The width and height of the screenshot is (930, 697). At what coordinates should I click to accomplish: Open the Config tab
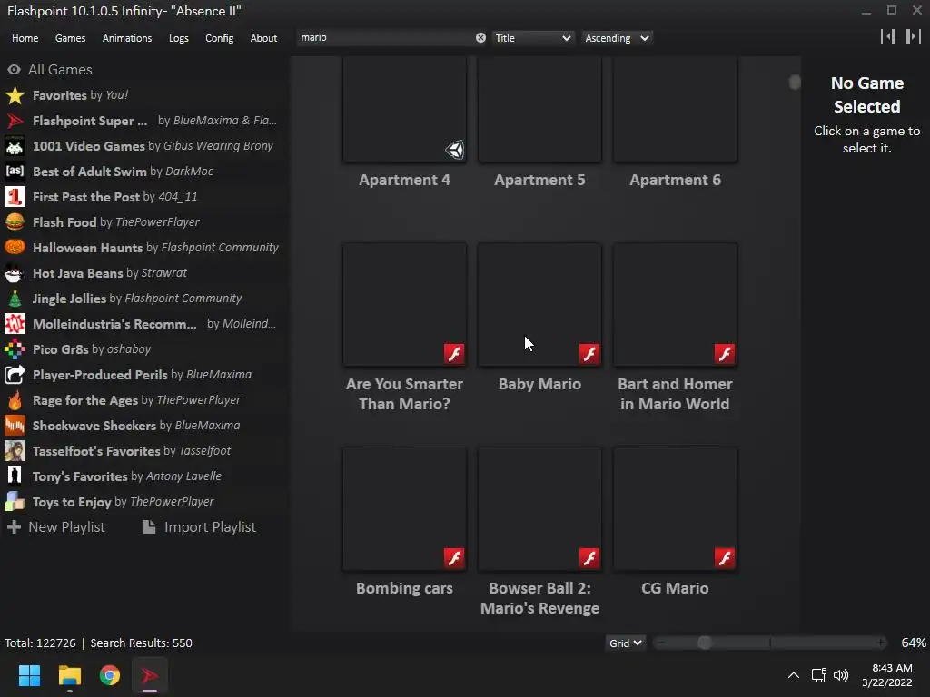(x=220, y=38)
